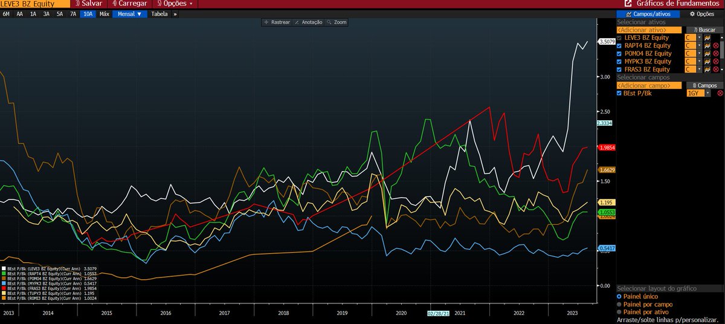The image size is (725, 324).
Task: Toggle LEVE3 BZ Equity checkbox
Action: pyautogui.click(x=619, y=37)
